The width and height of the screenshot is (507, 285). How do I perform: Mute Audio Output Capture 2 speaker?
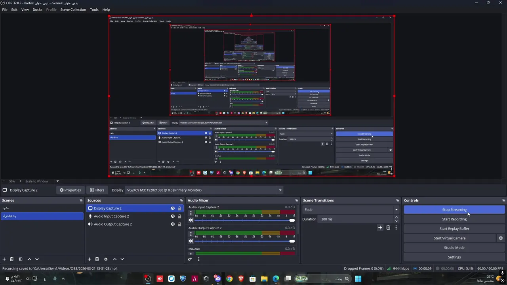click(x=191, y=241)
